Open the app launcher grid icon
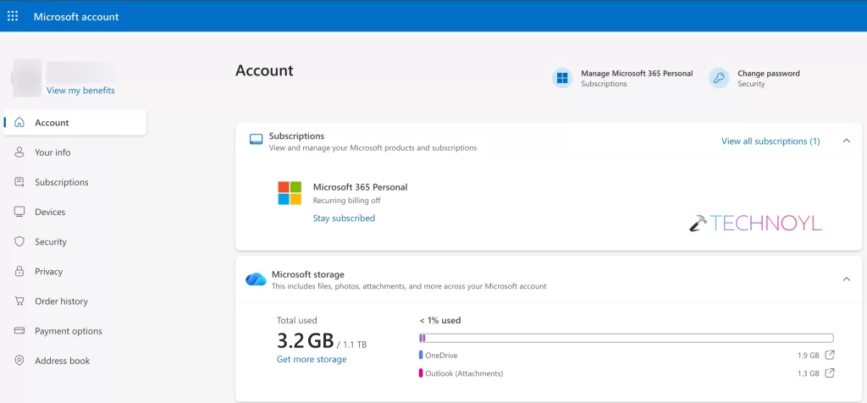This screenshot has height=403, width=867. click(12, 16)
